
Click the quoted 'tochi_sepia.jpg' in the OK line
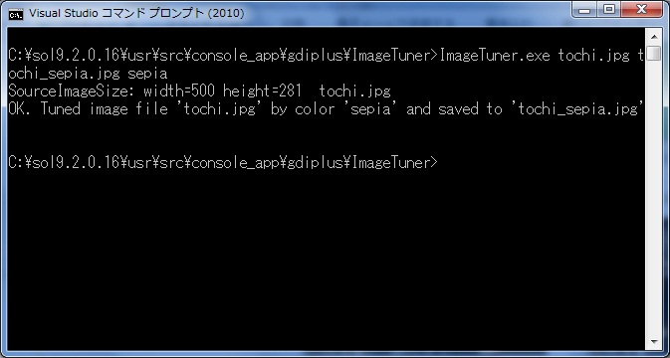(x=580, y=109)
